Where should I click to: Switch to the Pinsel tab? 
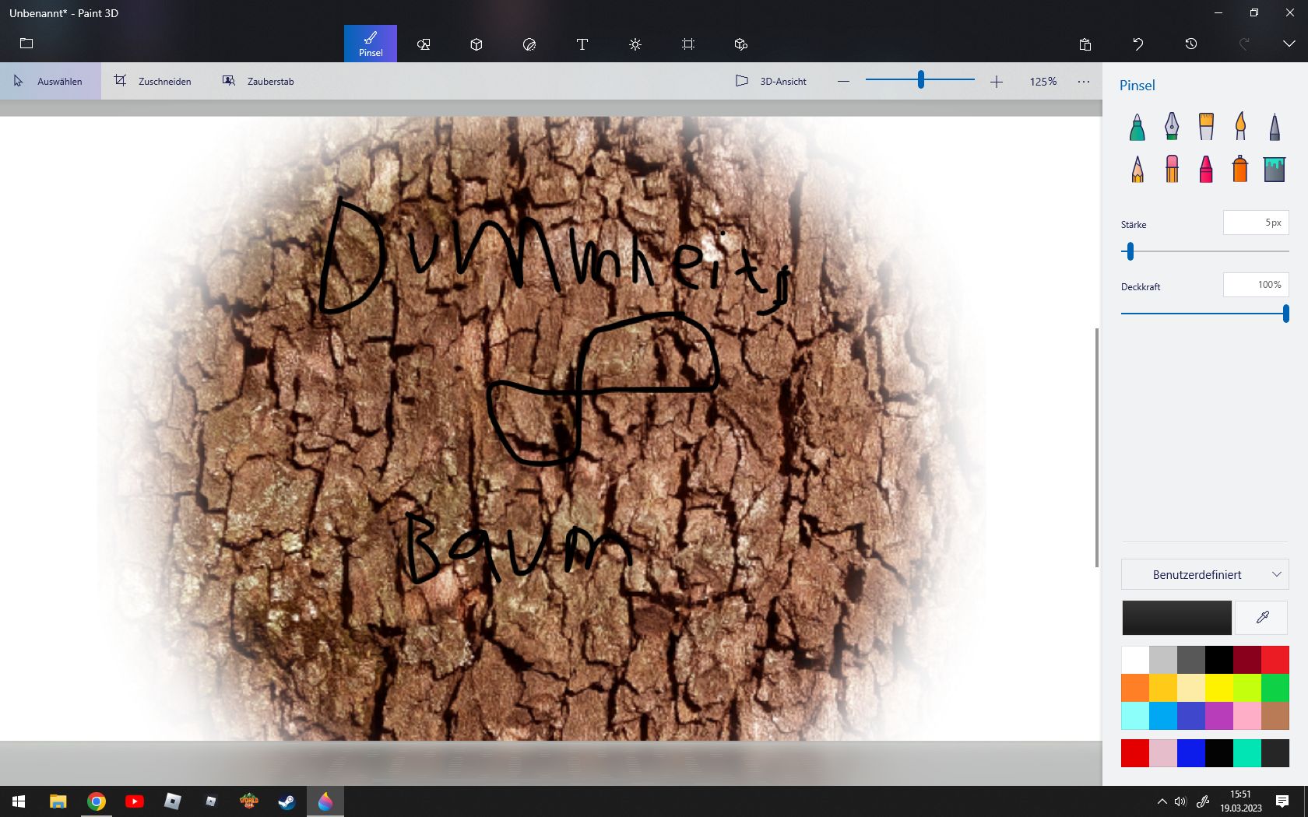371,44
